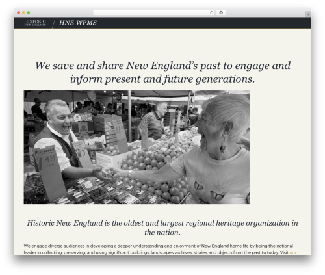Open the HNE WPMS site title
This screenshot has width=325, height=275.
click(x=78, y=23)
